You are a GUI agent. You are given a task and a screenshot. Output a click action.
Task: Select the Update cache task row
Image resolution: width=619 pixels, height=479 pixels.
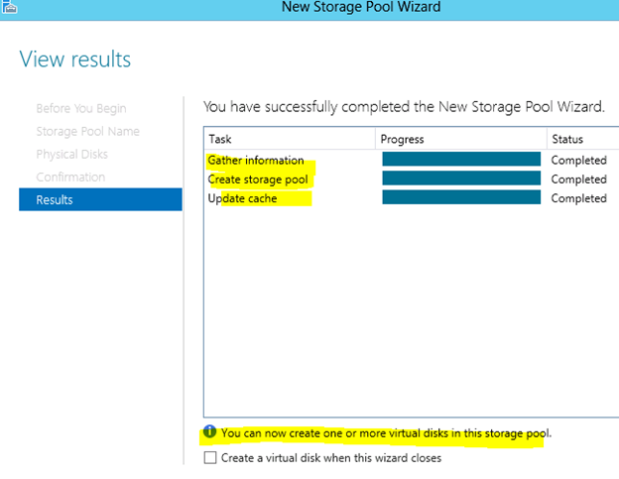pyautogui.click(x=412, y=198)
